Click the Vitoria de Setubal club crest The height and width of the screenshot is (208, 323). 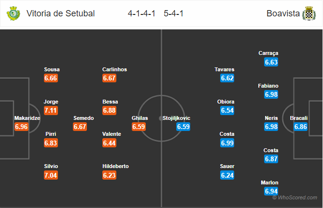pos(14,13)
